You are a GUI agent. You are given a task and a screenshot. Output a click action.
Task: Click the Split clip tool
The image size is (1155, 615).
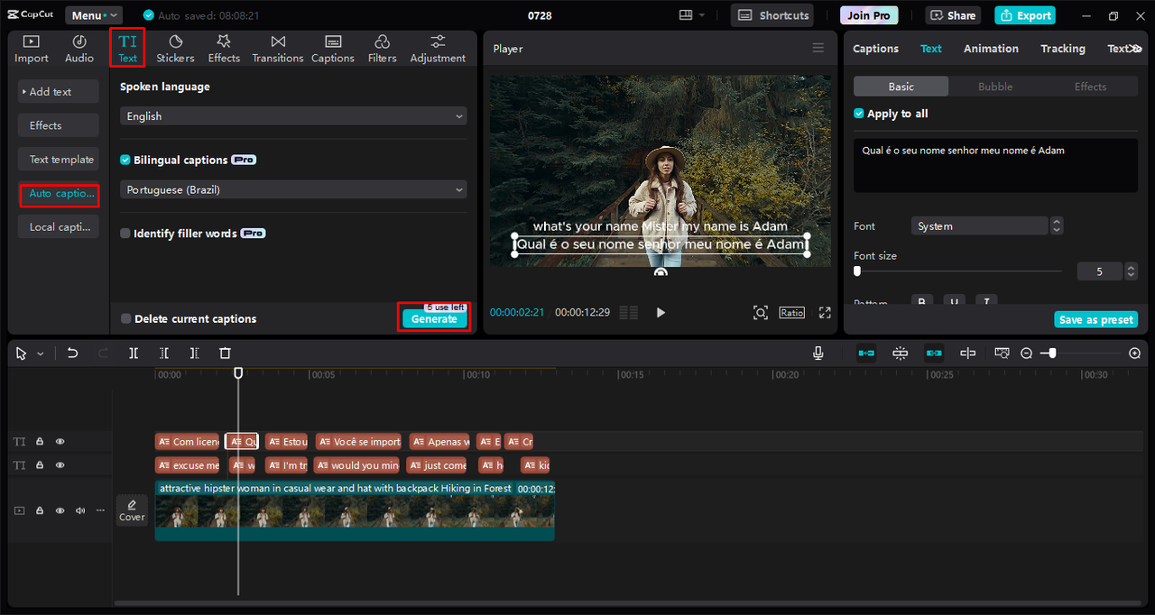pos(134,353)
